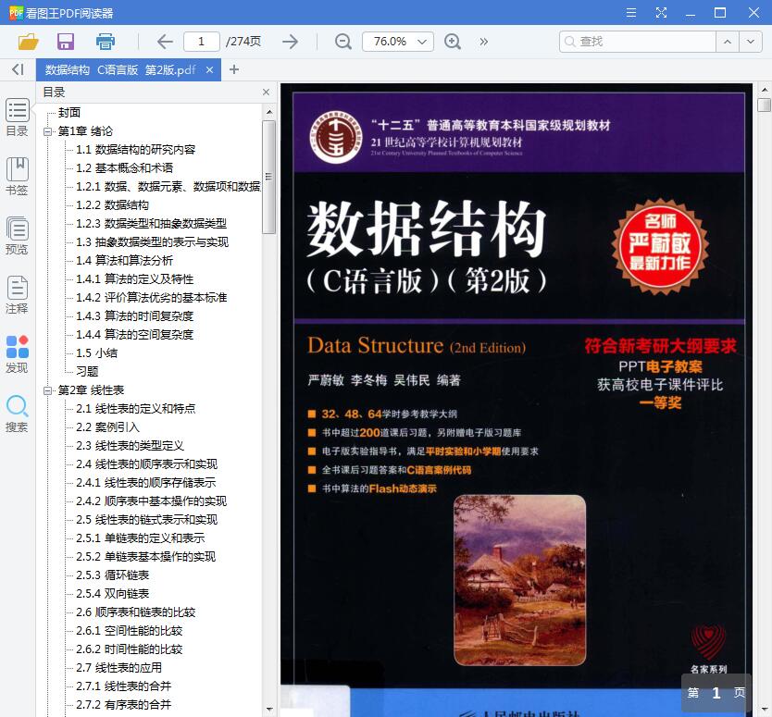Image resolution: width=772 pixels, height=717 pixels.
Task: Open 1.1 数据结构的研究内容 outline entry
Action: [x=136, y=150]
